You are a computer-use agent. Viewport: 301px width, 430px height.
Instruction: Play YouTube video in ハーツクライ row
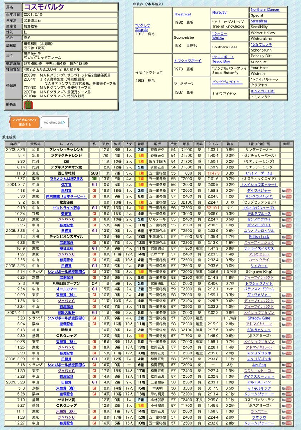[286, 260]
